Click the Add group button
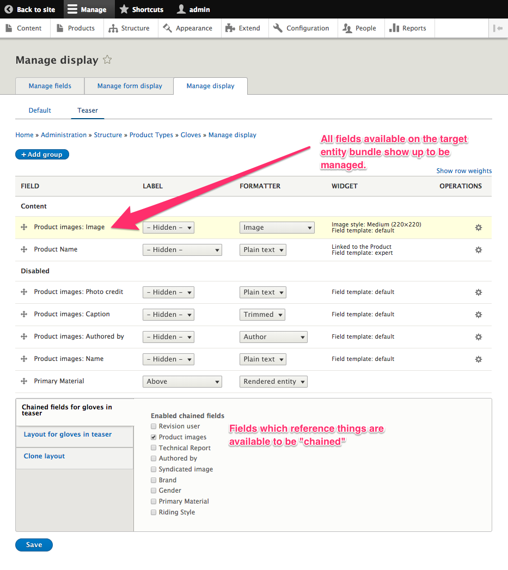508x570 pixels. (x=42, y=154)
